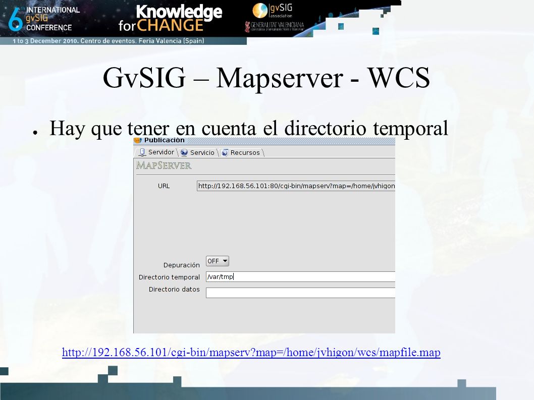534x400 pixels.
Task: Click the Directorio datos label
Action: pyautogui.click(x=174, y=290)
